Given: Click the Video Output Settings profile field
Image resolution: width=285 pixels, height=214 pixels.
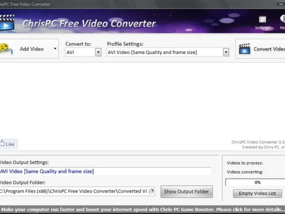Looking at the screenshot, I should tap(105, 171).
